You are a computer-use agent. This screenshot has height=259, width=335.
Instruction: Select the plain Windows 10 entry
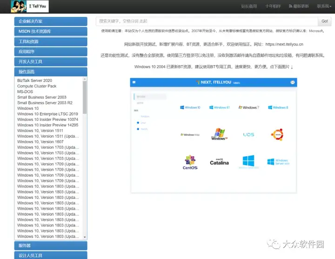pos(28,108)
